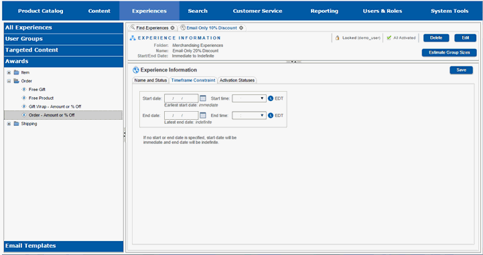483x255 pixels.
Task: Toggle the header pane collapse handle
Action: coord(294,62)
